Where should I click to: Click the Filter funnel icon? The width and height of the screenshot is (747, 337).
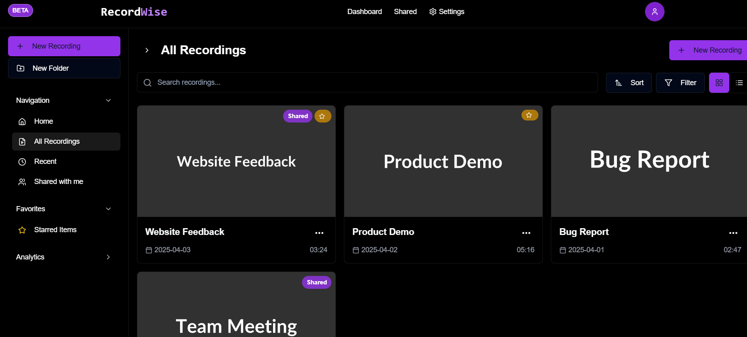pyautogui.click(x=668, y=83)
